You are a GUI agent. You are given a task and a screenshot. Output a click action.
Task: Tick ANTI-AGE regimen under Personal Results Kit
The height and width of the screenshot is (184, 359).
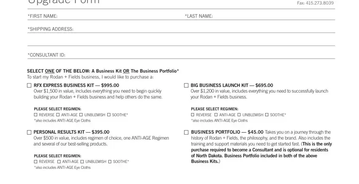[x=59, y=162]
